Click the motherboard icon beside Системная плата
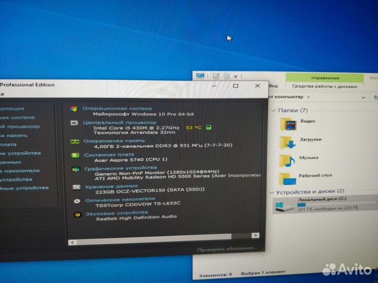Image resolution: width=378 pixels, height=283 pixels. pyautogui.click(x=75, y=156)
